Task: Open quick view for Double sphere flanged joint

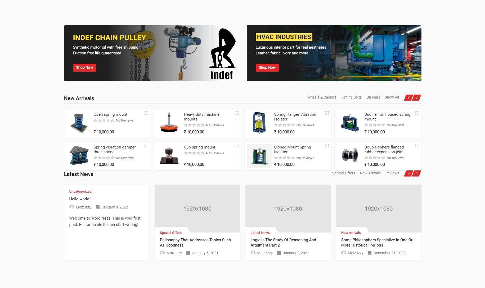Action: [417, 146]
